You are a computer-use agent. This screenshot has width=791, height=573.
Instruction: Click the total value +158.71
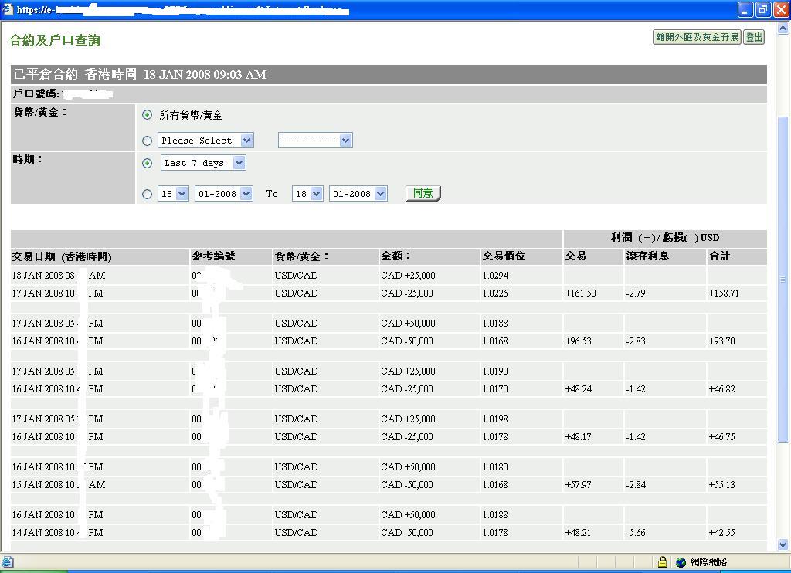[723, 293]
